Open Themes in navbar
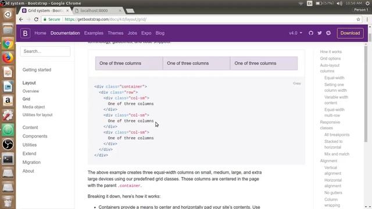The image size is (372, 209). 116,33
